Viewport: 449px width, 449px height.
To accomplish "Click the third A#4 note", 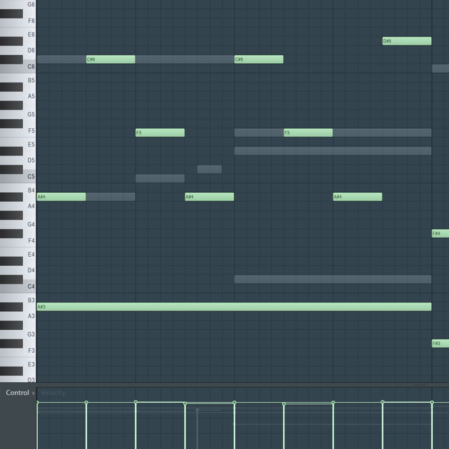I will coord(357,197).
